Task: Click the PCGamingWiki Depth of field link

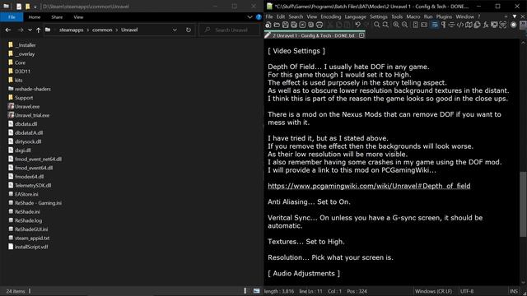Action: tap(369, 186)
